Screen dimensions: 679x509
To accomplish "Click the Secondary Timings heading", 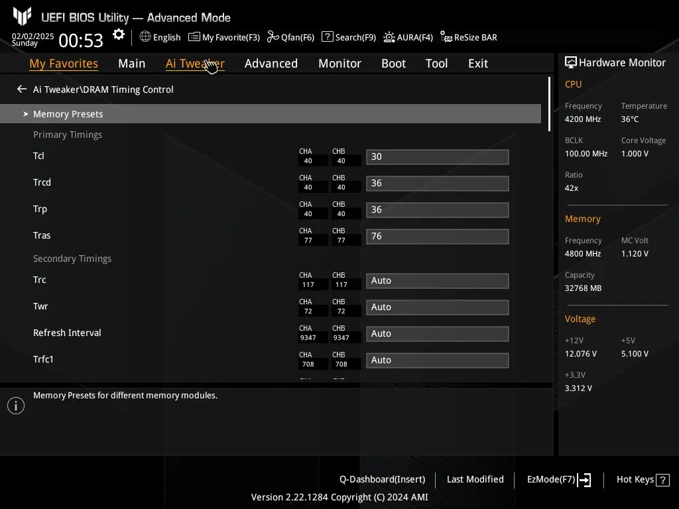I will [x=72, y=258].
